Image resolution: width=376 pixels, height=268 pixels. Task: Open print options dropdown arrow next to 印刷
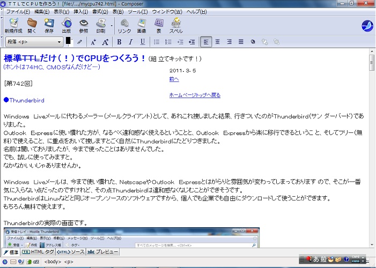[x=112, y=26]
